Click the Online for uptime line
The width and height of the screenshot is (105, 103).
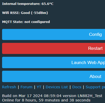[46, 100]
